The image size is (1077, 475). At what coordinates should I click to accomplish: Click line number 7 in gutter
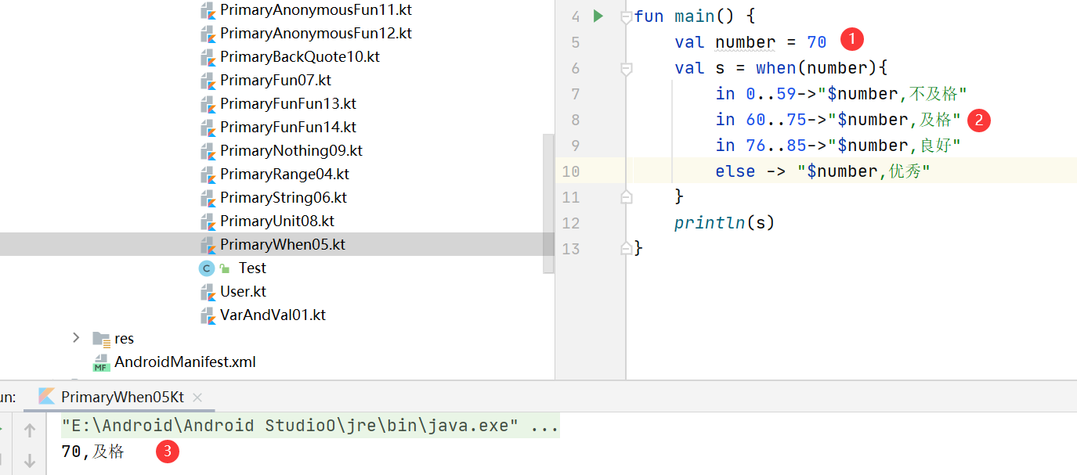pos(576,94)
